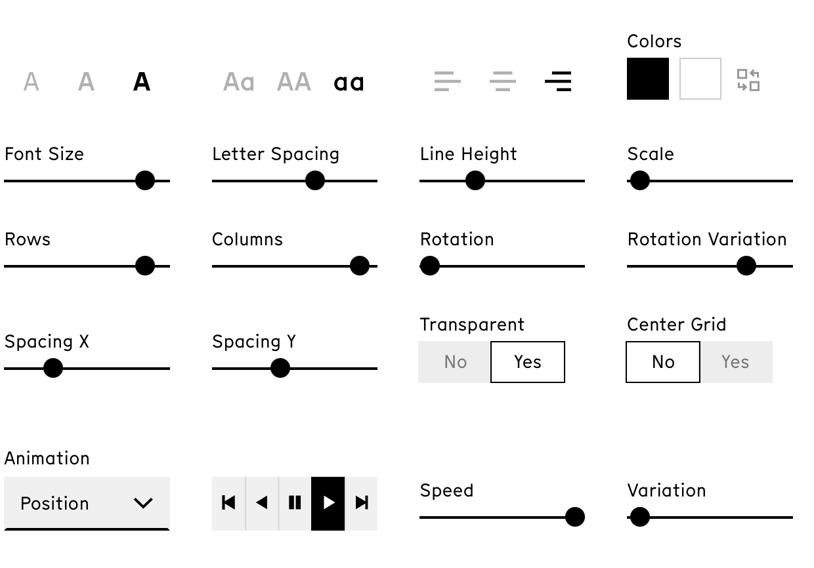Image resolution: width=814 pixels, height=568 pixels.
Task: Select the lightest font weight A
Action: point(31,82)
